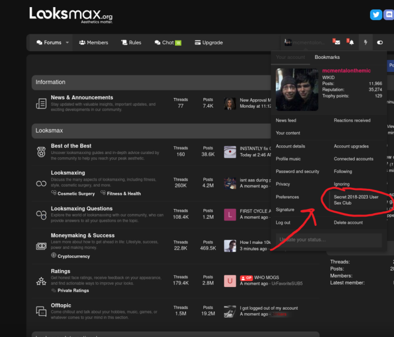Expand the Forums dropdown arrow
The height and width of the screenshot is (337, 394).
tap(67, 42)
